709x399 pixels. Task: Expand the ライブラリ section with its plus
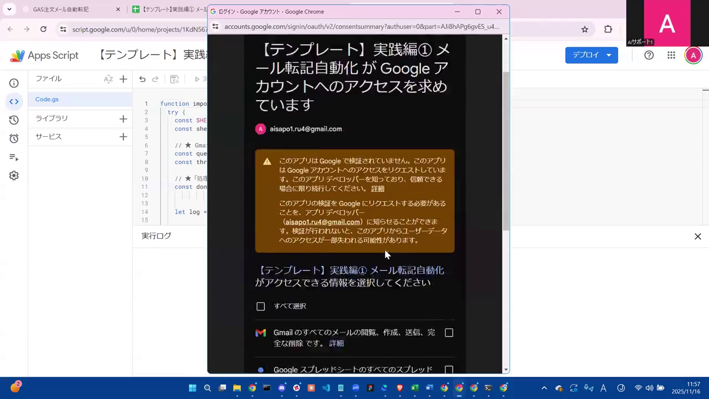click(123, 118)
